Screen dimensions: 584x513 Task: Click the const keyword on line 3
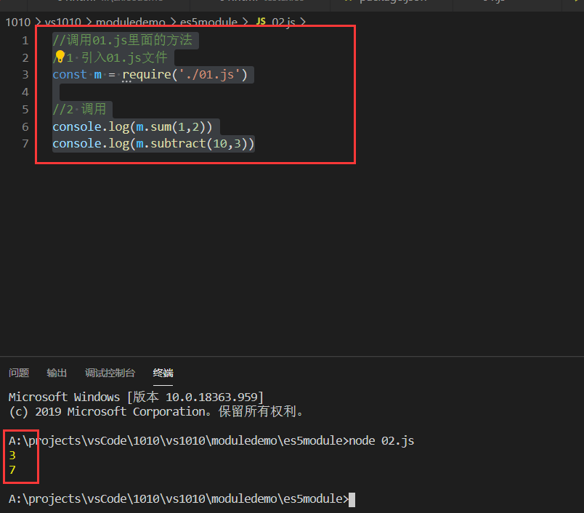(69, 75)
